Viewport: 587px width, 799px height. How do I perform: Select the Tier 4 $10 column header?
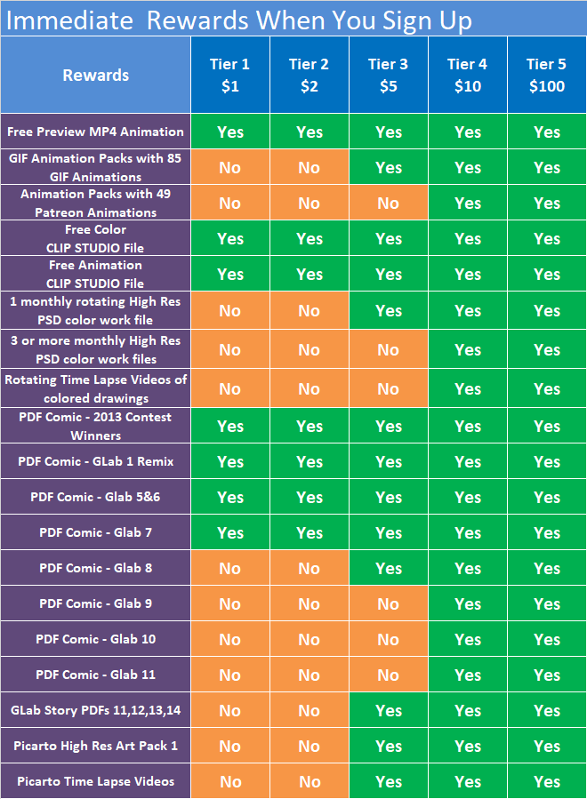point(467,75)
